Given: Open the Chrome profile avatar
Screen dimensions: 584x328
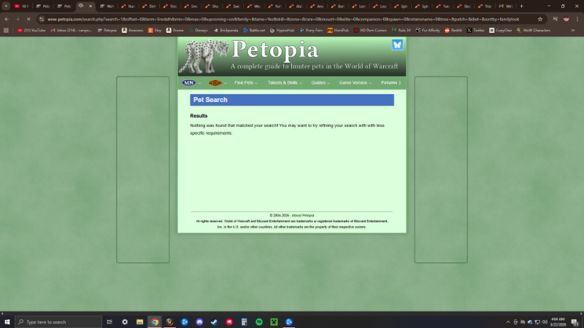Looking at the screenshot, I should coord(566,19).
